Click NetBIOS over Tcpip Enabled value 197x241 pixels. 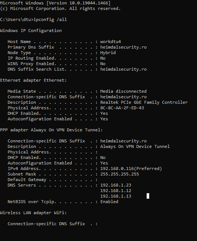[109, 202]
